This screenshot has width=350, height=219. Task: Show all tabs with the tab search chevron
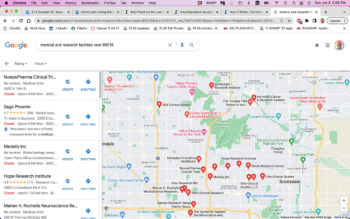344,12
